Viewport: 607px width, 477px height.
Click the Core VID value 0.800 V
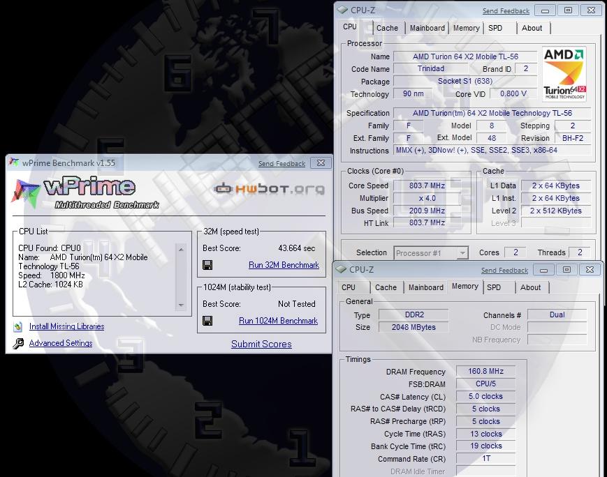click(513, 93)
